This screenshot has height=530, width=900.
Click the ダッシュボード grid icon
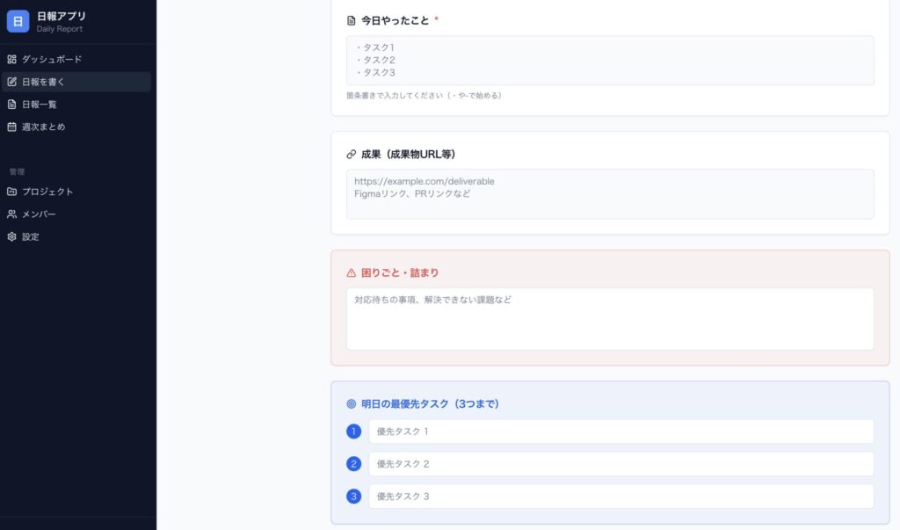click(11, 60)
